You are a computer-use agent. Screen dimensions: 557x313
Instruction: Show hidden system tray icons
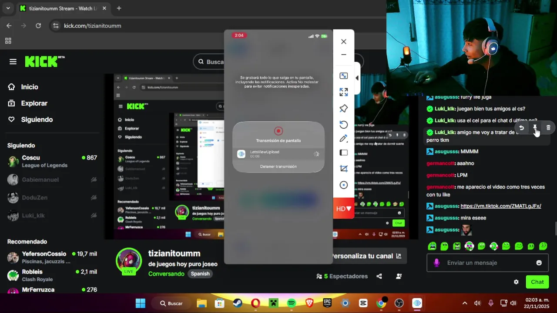[465, 303]
